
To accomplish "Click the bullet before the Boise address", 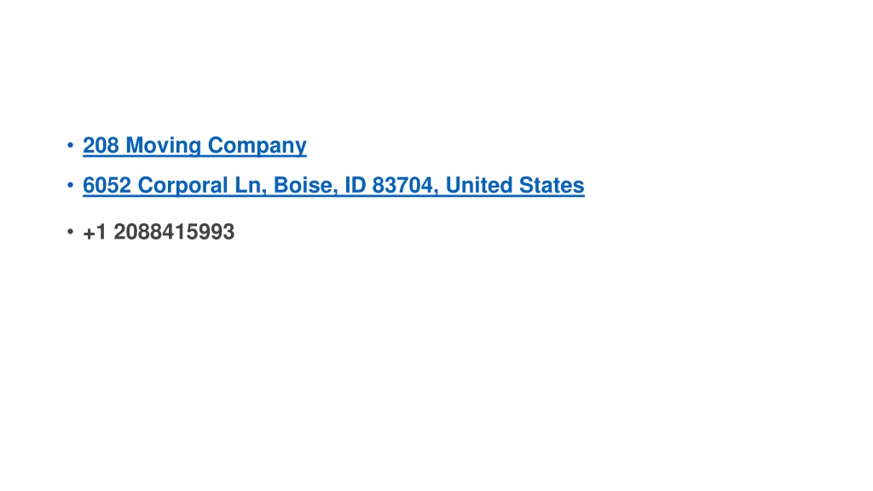I will coord(70,185).
